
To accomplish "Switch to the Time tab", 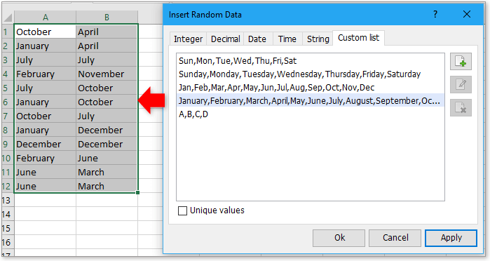I will point(287,39).
